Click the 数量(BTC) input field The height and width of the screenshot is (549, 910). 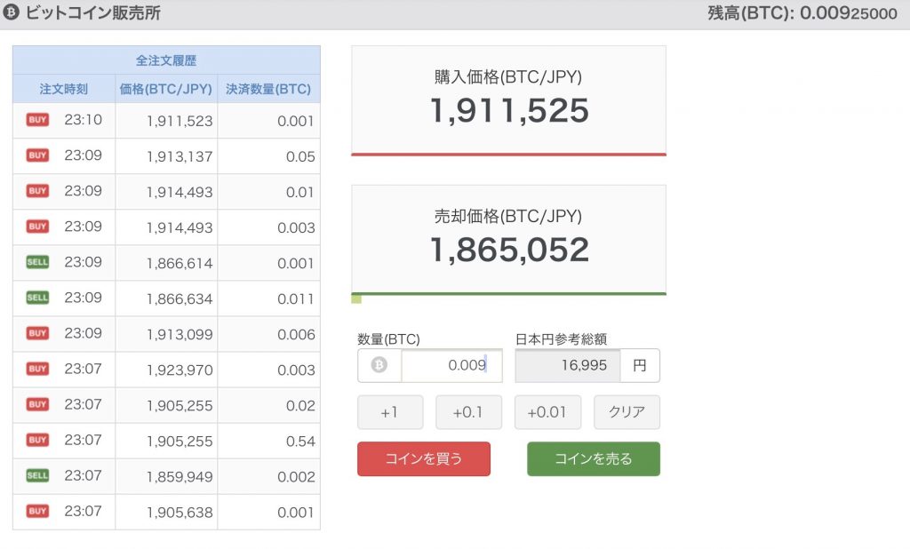point(451,366)
